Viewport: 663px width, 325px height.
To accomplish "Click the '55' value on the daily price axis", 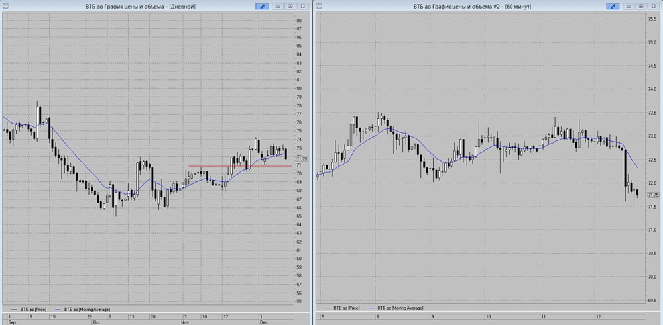I will [299, 301].
